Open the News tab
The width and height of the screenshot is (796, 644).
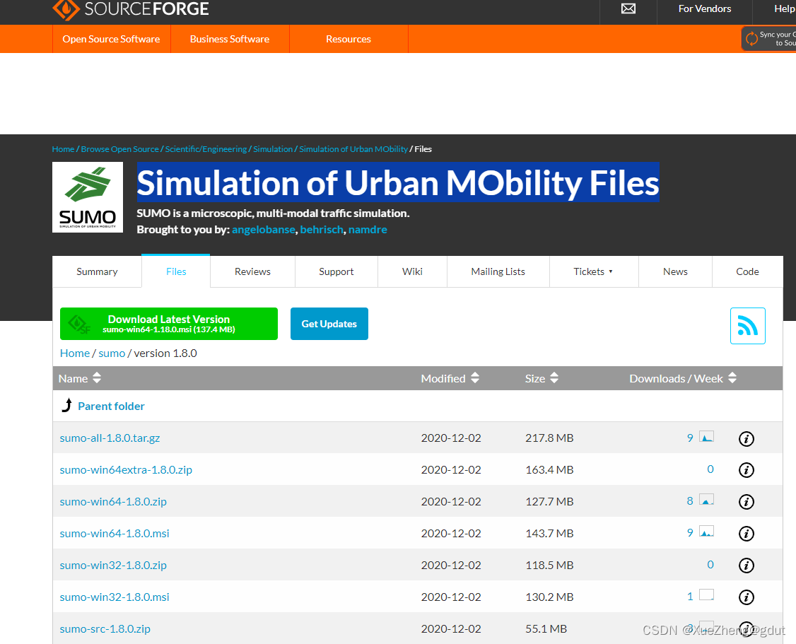point(675,271)
